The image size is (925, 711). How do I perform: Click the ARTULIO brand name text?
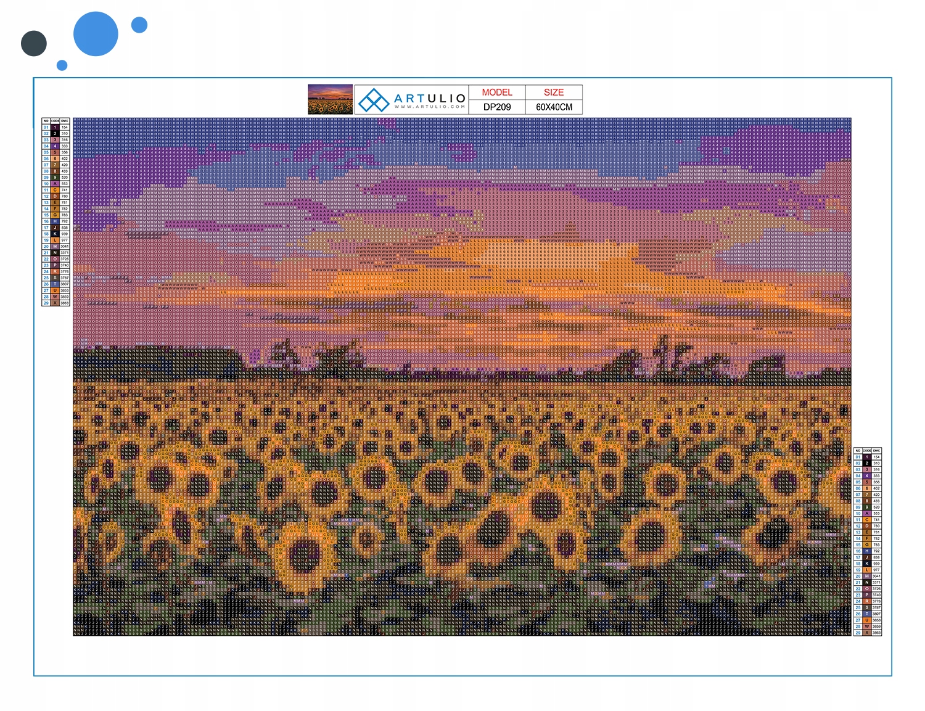tap(430, 98)
